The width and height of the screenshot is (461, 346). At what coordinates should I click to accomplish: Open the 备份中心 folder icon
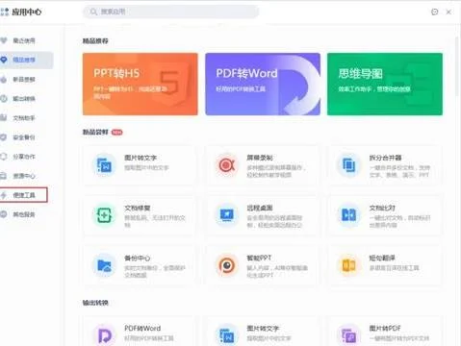pyautogui.click(x=104, y=265)
